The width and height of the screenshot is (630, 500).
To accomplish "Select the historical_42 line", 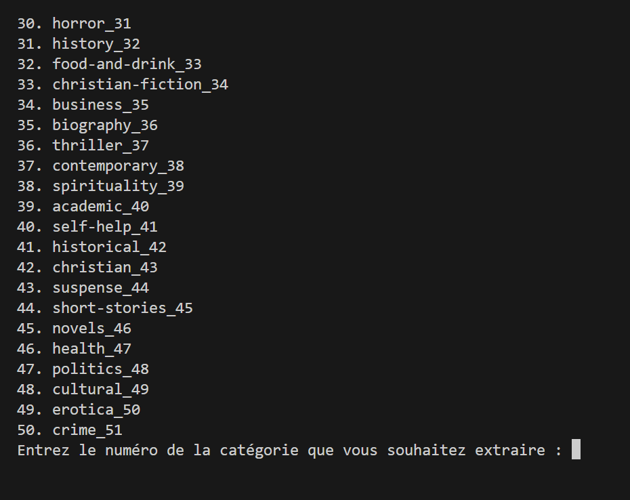I will [x=109, y=247].
